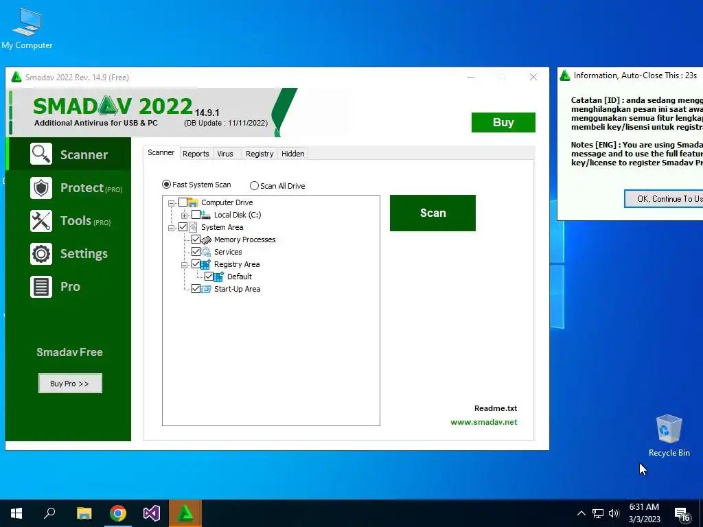Click the Buy Pro >> button
The image size is (703, 527).
[x=70, y=384]
